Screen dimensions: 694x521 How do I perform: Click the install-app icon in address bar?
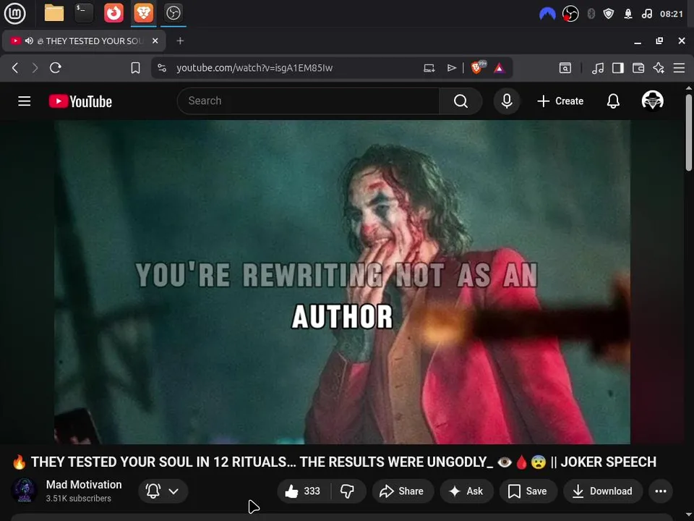(x=429, y=68)
